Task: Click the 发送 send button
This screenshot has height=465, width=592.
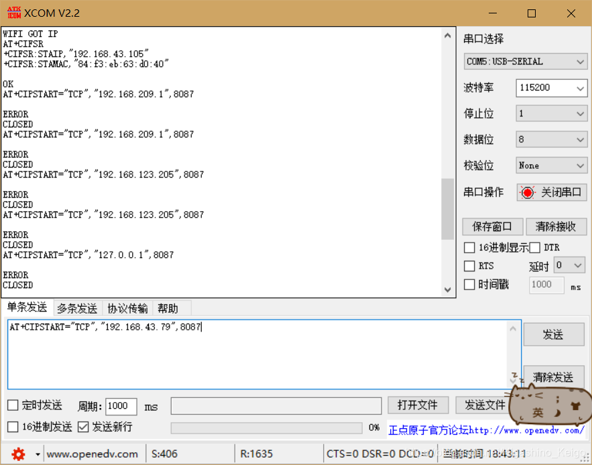Action: tap(553, 334)
